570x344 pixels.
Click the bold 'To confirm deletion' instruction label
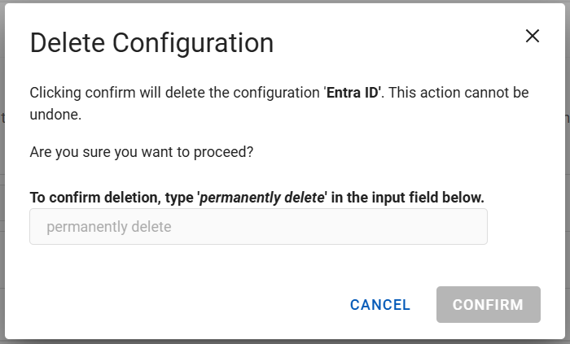98,197
